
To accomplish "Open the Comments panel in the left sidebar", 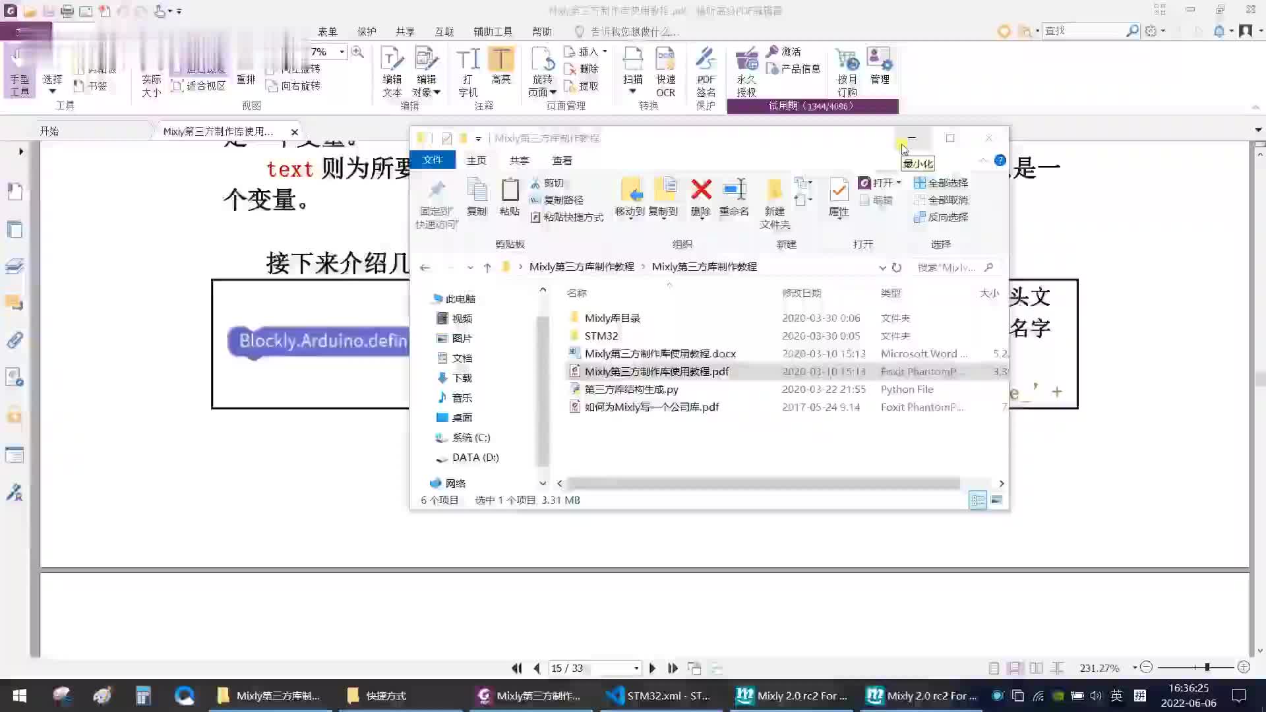I will (15, 303).
